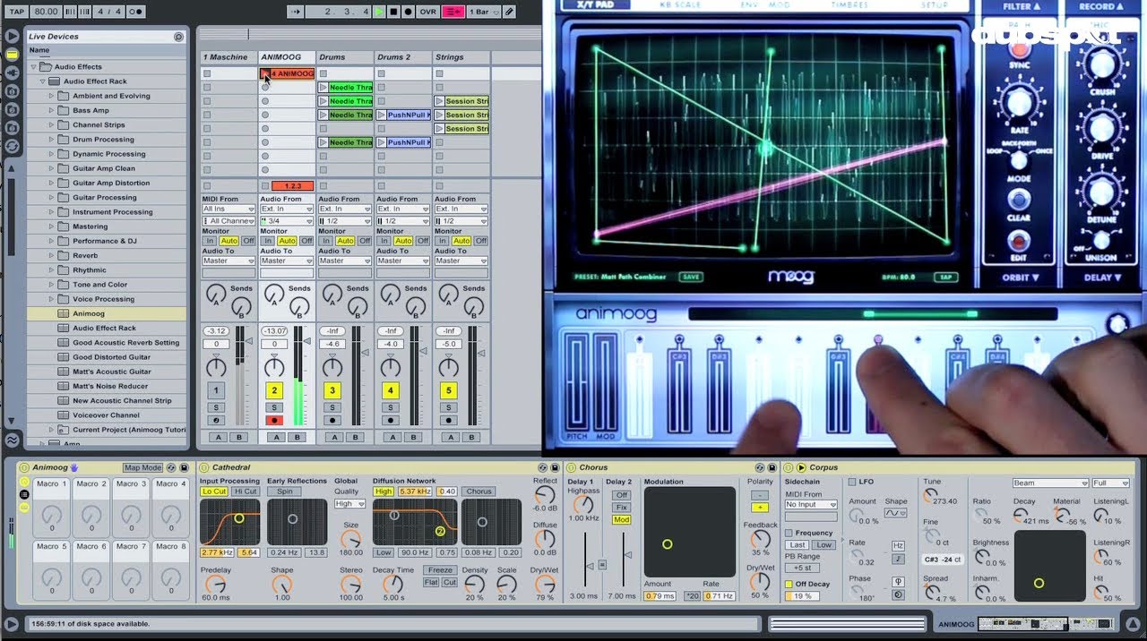Open the 1 Bar quantization dropdown

(483, 12)
